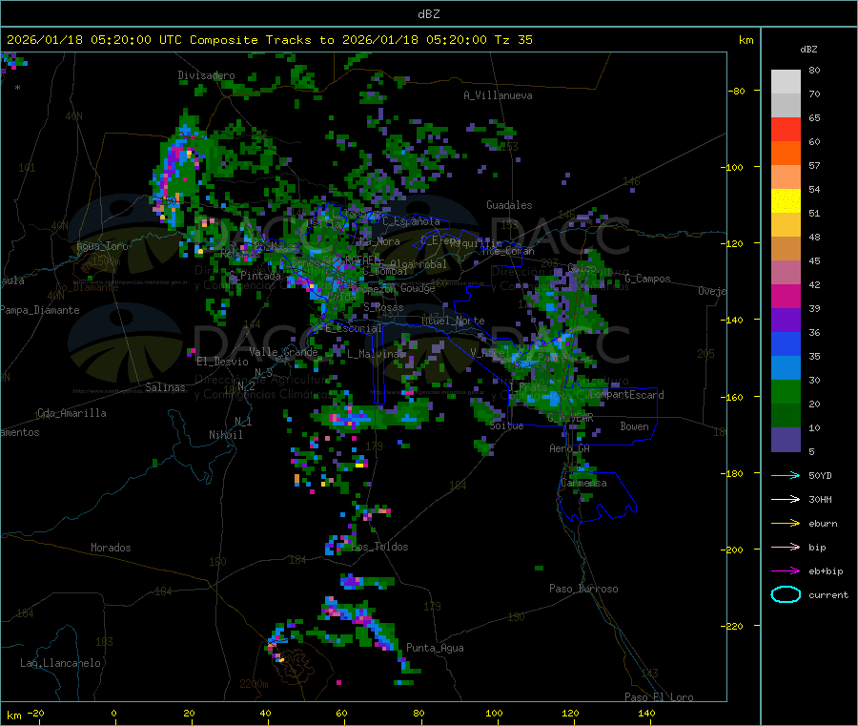The width and height of the screenshot is (858, 726).
Task: Pick the bright green 20-30 dBZ swatch
Action: [x=786, y=391]
